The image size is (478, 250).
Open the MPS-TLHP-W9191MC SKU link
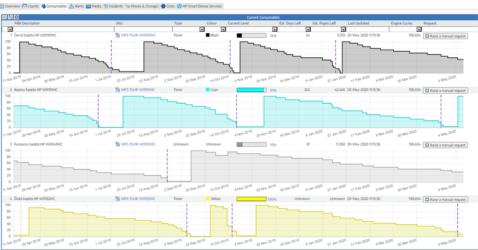click(138, 90)
